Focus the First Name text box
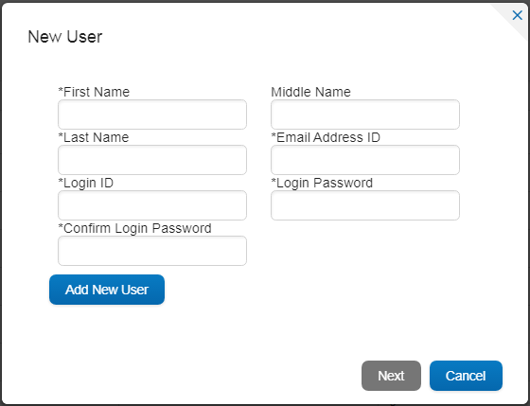530x406 pixels. pos(152,115)
